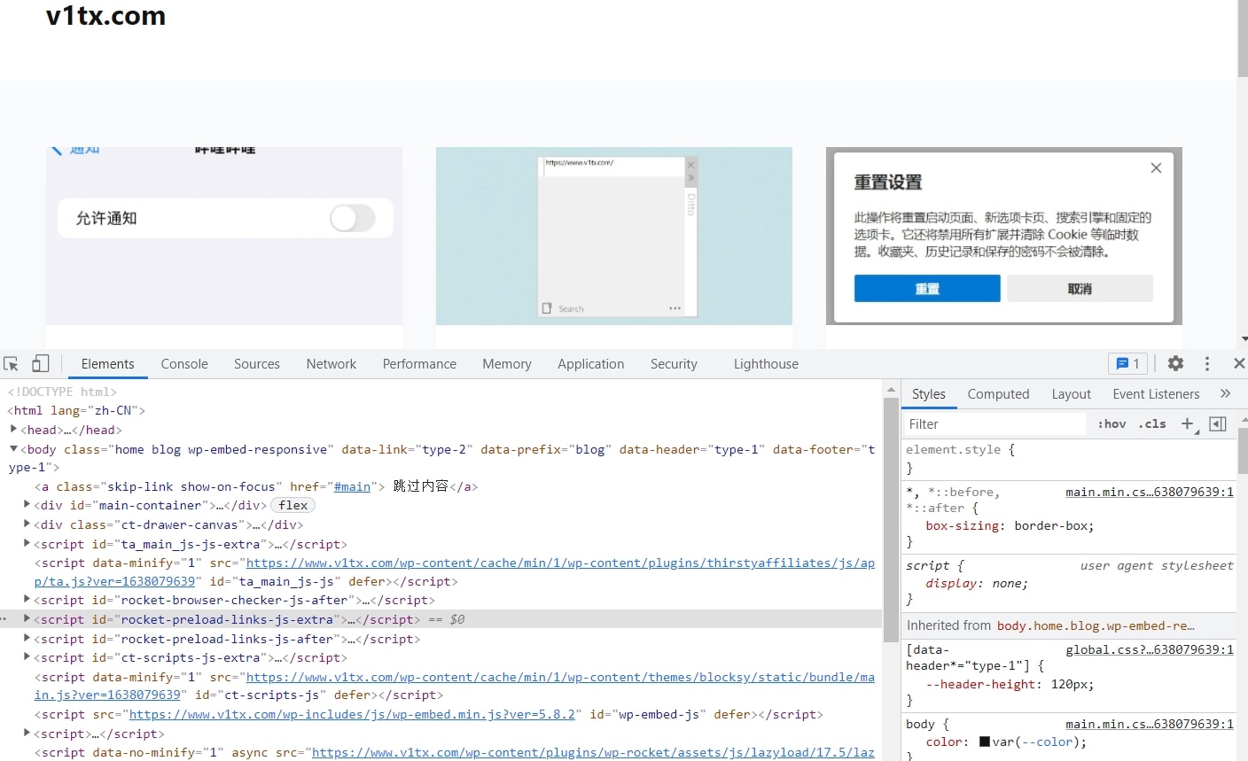The image size is (1248, 761).
Task: Toggle the :hov element state option
Action: 1111,423
